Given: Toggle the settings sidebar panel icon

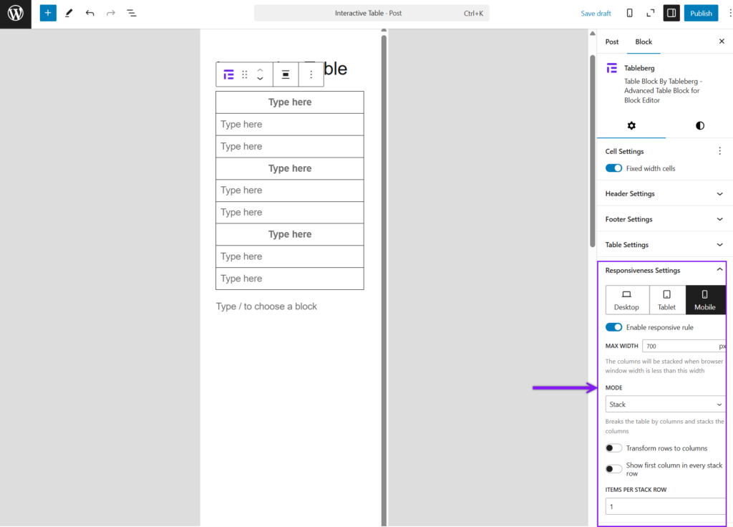Looking at the screenshot, I should point(671,13).
